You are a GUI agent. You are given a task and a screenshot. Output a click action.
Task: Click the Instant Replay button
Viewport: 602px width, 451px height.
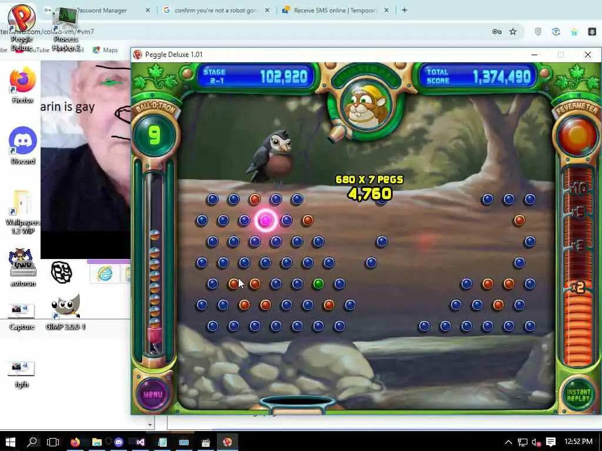[x=578, y=395]
